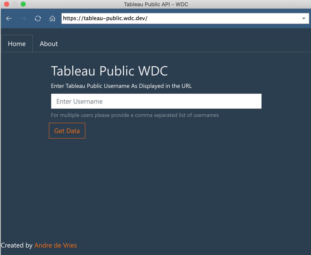Click the window title Tableau Public API - WDC
The image size is (311, 255).
(x=156, y=4)
